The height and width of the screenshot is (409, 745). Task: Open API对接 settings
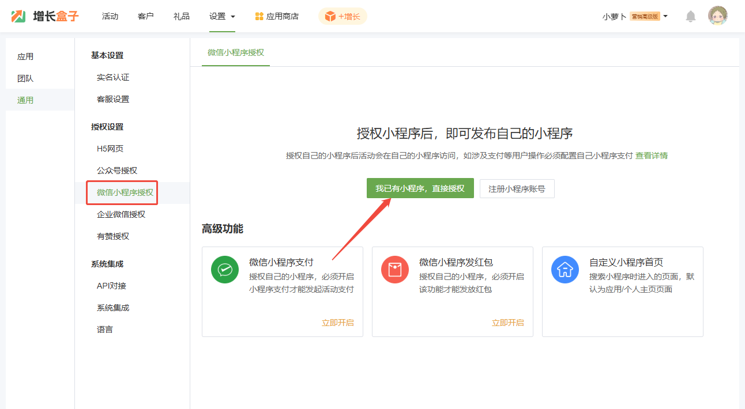[111, 286]
